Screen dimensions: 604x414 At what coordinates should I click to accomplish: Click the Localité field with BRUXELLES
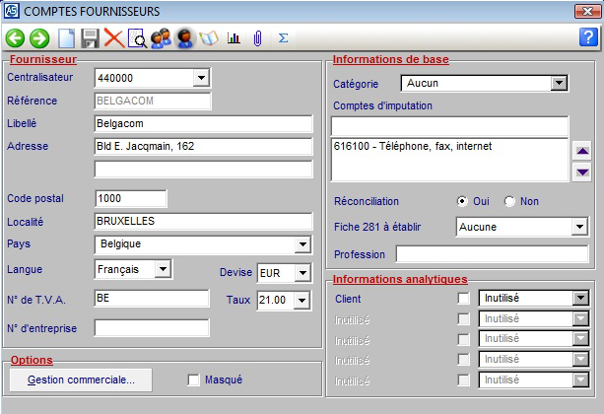pyautogui.click(x=203, y=221)
